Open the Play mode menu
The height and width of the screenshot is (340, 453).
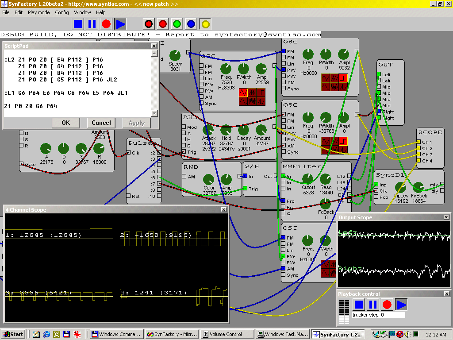coord(39,12)
